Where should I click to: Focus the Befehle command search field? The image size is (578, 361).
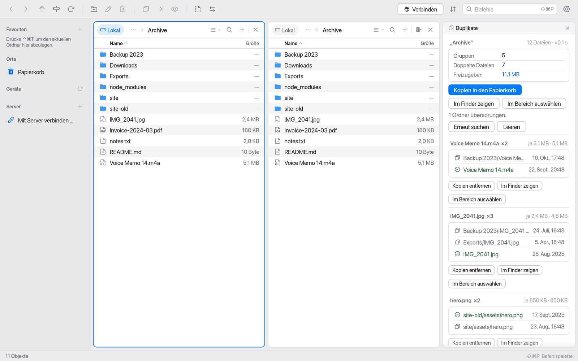(x=510, y=9)
